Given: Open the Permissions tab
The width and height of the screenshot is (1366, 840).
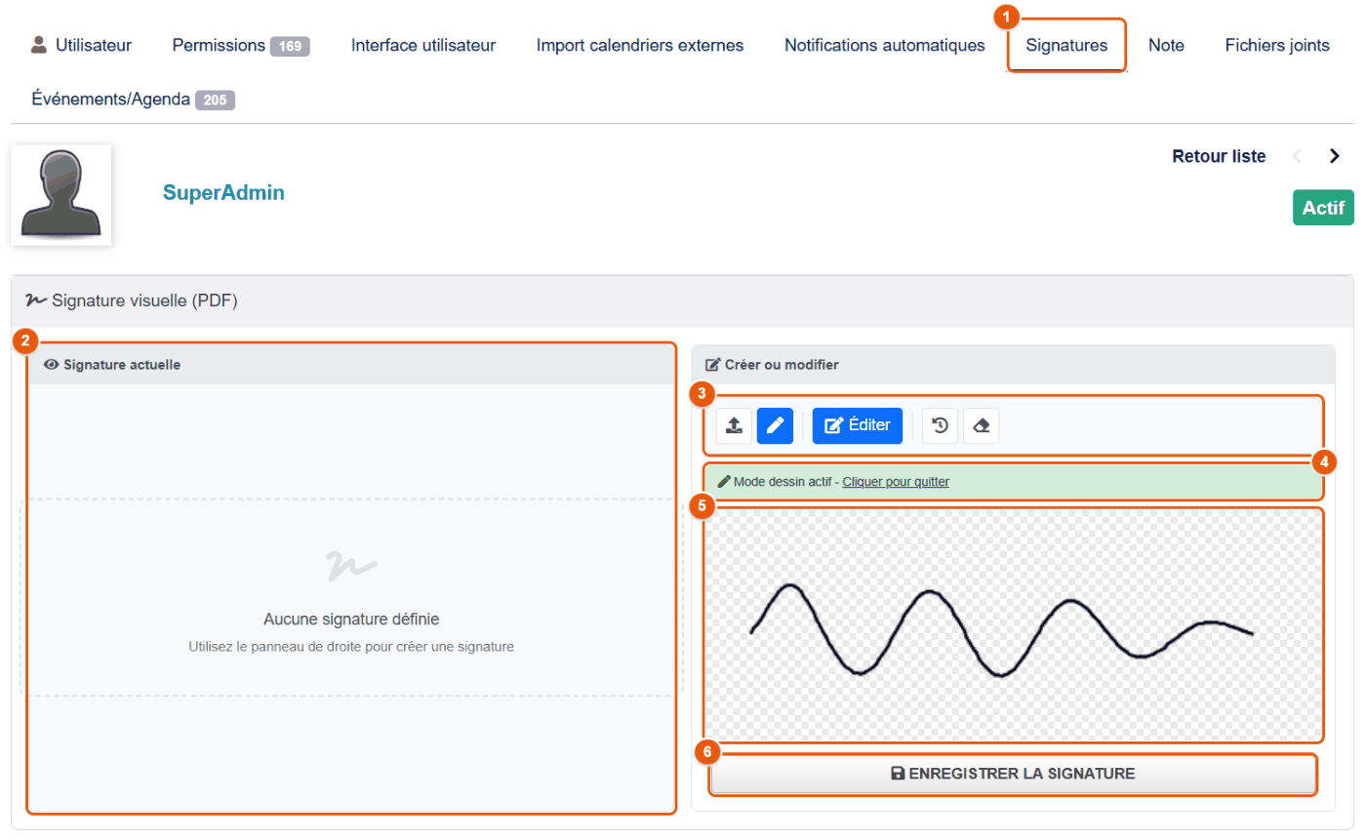Looking at the screenshot, I should [241, 45].
